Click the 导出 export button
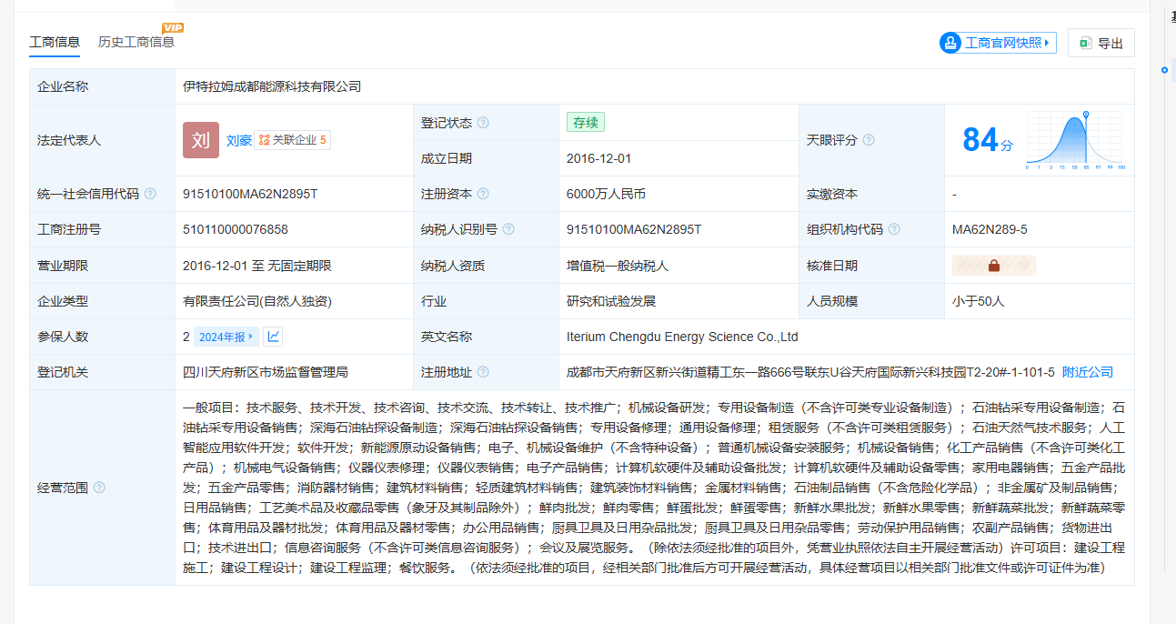This screenshot has width=1176, height=624. (1101, 43)
